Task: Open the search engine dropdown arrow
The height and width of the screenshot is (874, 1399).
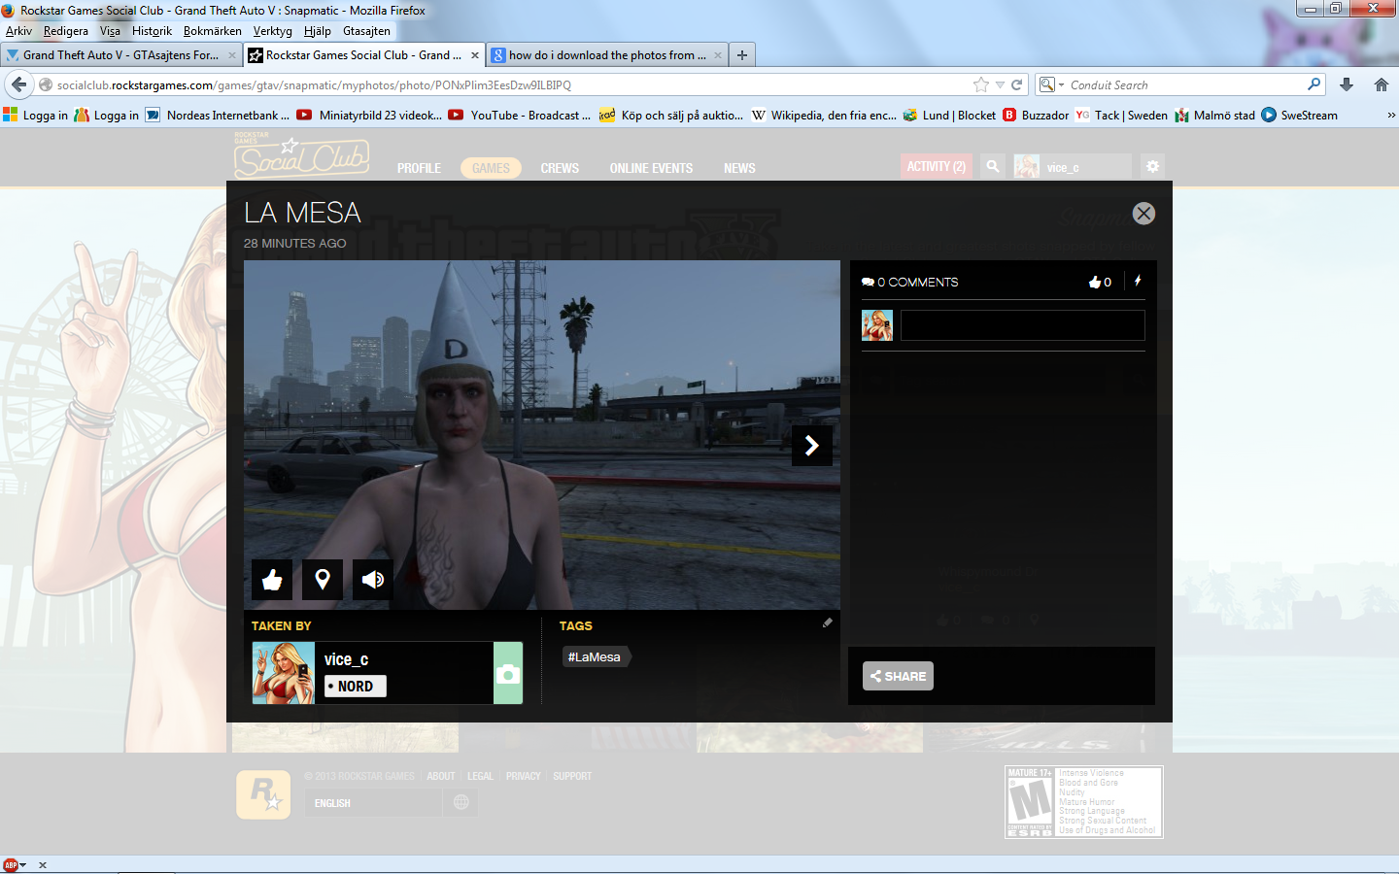Action: point(1061,85)
